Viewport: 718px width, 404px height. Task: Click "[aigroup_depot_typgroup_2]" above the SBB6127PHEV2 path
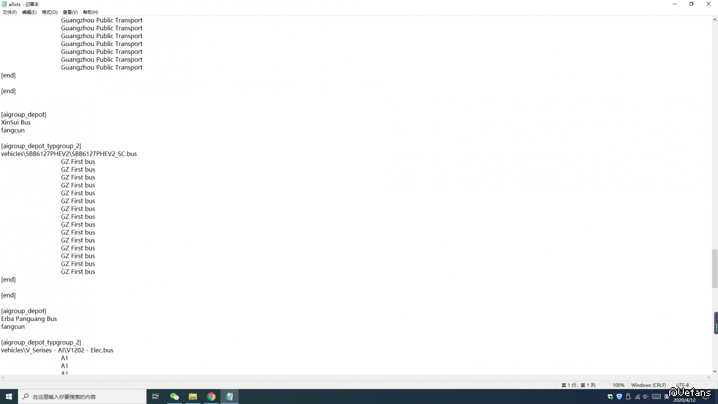41,146
